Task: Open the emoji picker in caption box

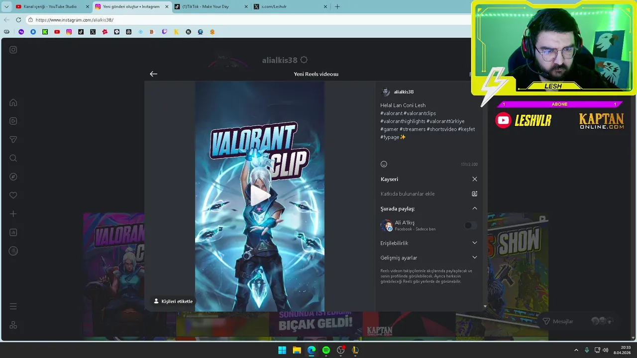Action: (384, 164)
